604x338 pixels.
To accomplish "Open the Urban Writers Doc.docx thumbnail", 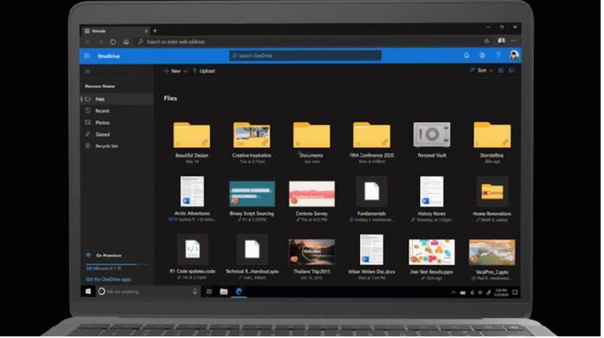I will pos(371,250).
